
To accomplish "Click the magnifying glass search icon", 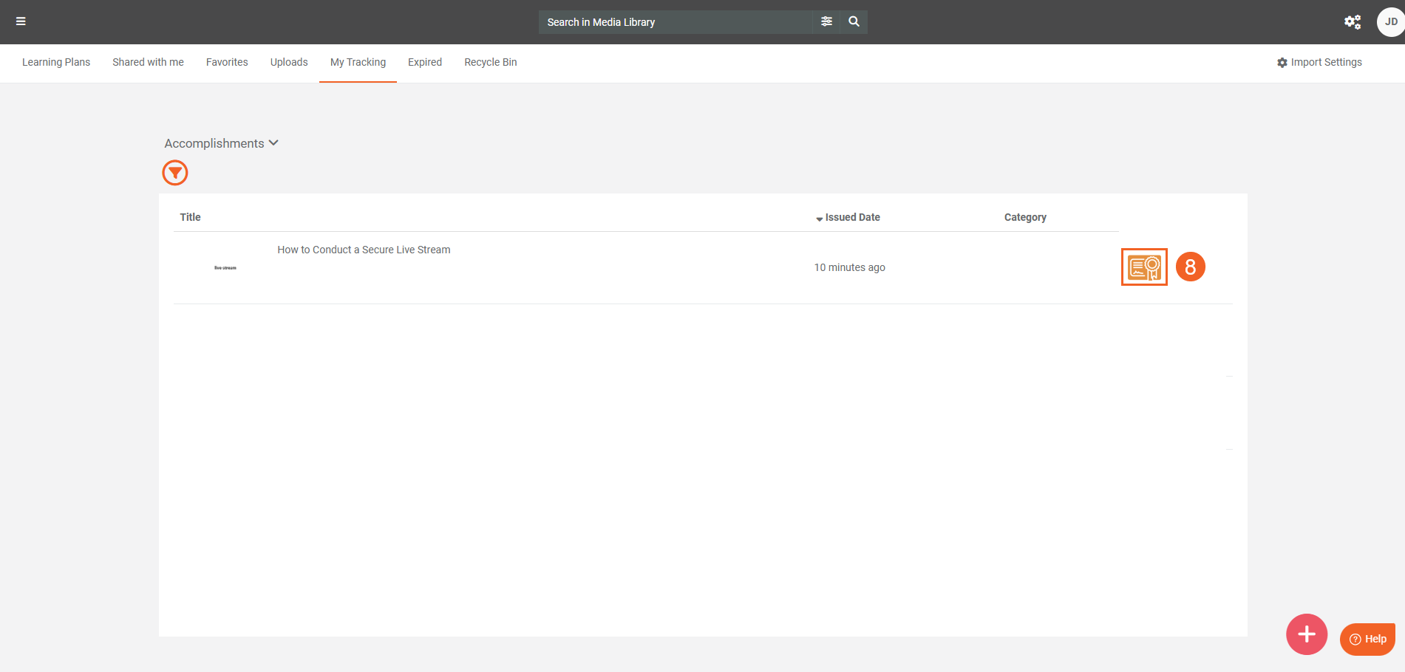I will tap(854, 21).
